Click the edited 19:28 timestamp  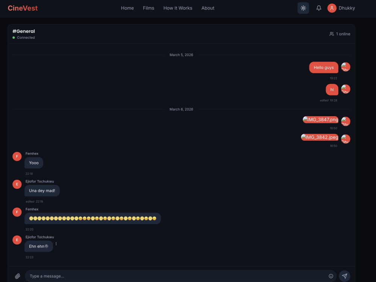(329, 100)
